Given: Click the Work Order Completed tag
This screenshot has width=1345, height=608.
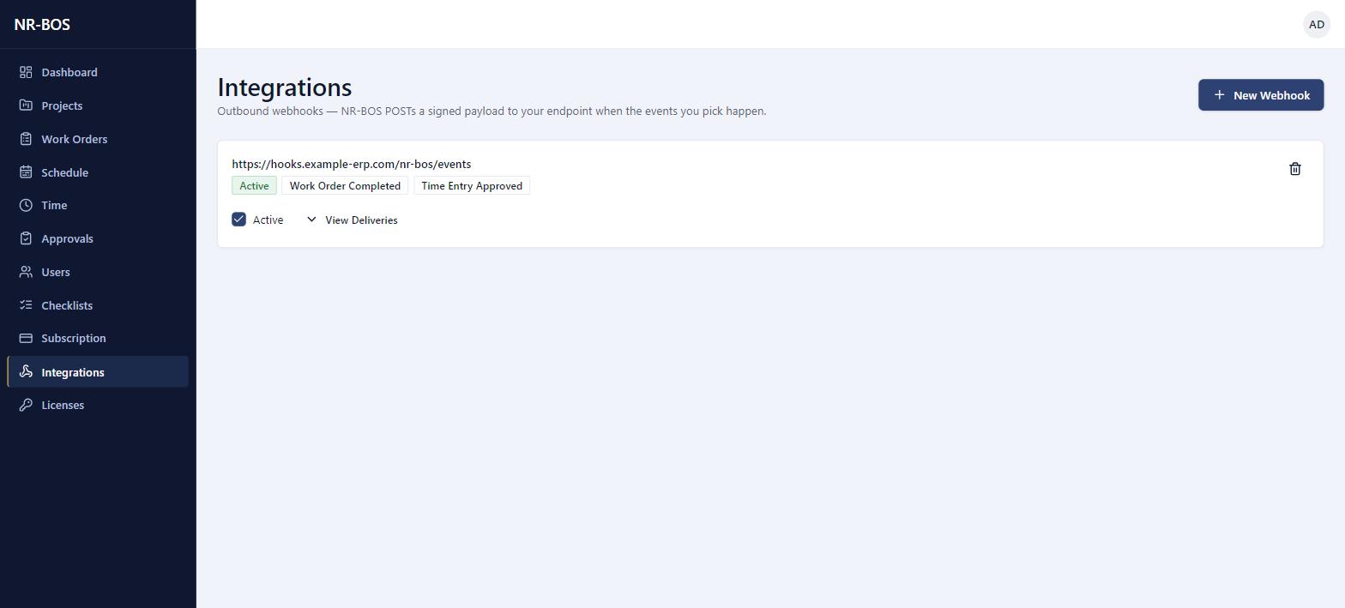Looking at the screenshot, I should click(x=345, y=186).
